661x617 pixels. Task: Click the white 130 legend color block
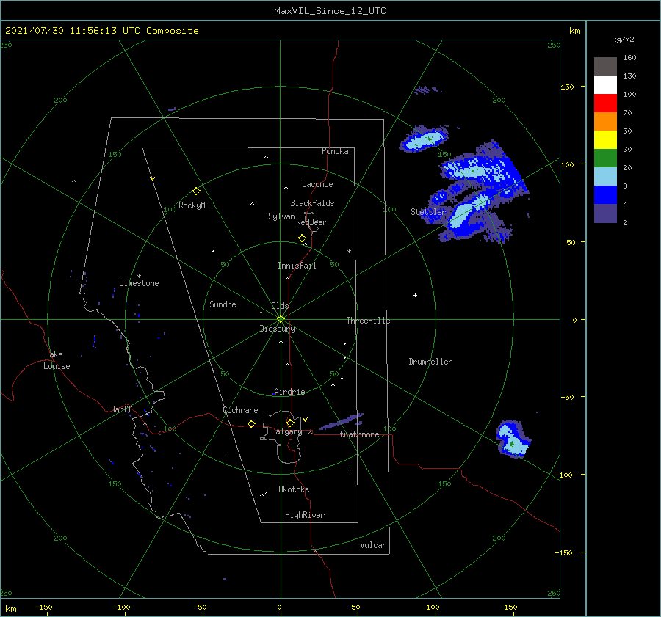click(x=605, y=84)
